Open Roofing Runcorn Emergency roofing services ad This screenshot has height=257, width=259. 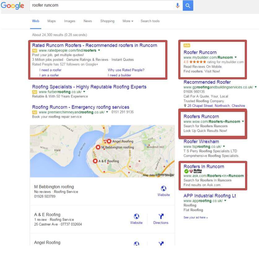coord(80,107)
